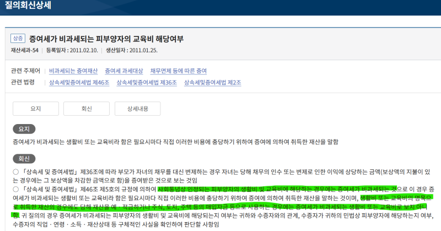Click the bullet circle before 제46조 제5호 paragraph
441x231 pixels.
(16, 189)
